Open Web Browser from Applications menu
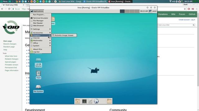Image resolution: width=199 pixels, height=111 pixels. pos(41,26)
